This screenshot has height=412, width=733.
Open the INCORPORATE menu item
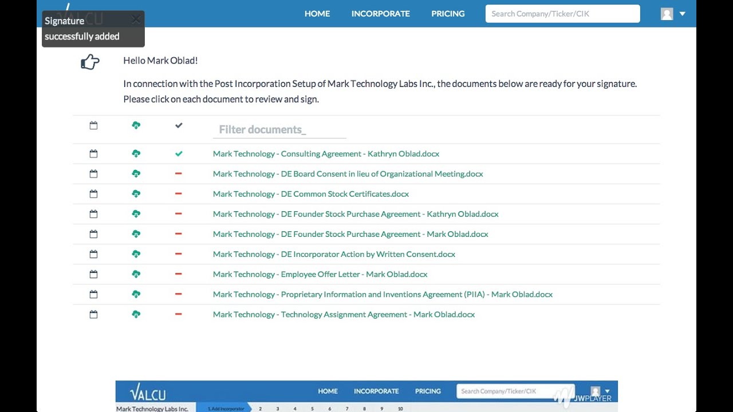click(381, 14)
